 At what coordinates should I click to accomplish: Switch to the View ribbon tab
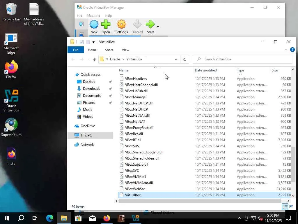125,50
